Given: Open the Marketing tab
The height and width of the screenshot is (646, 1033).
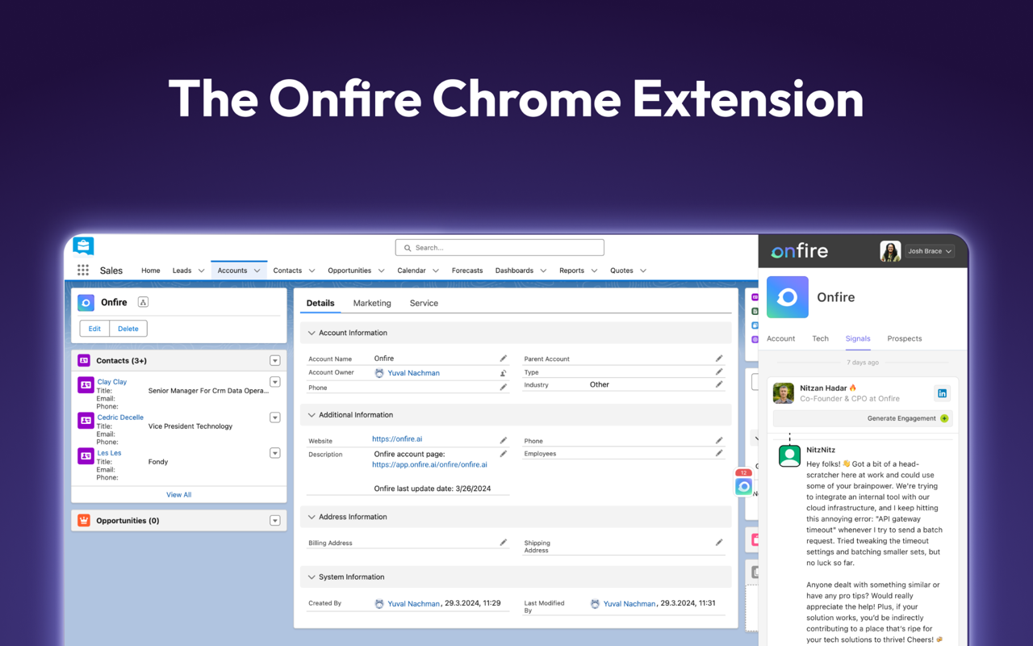Looking at the screenshot, I should 372,303.
